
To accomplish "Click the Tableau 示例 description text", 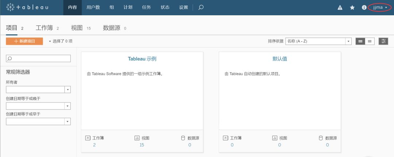I will tap(125, 74).
